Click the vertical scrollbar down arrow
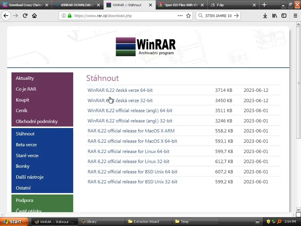Viewport: 301px width, 226px height. (x=298, y=210)
